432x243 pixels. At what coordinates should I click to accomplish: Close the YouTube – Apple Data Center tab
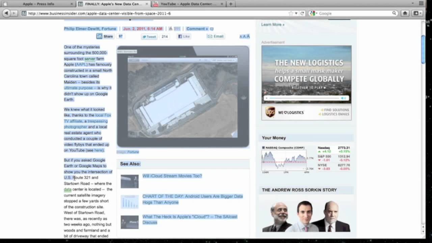pos(222,4)
